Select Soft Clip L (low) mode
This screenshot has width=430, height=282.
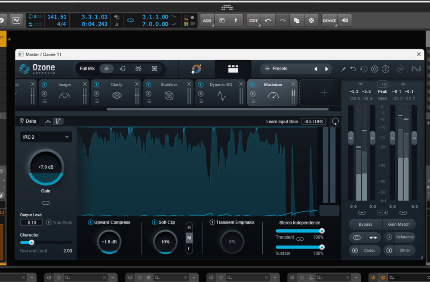pyautogui.click(x=189, y=249)
